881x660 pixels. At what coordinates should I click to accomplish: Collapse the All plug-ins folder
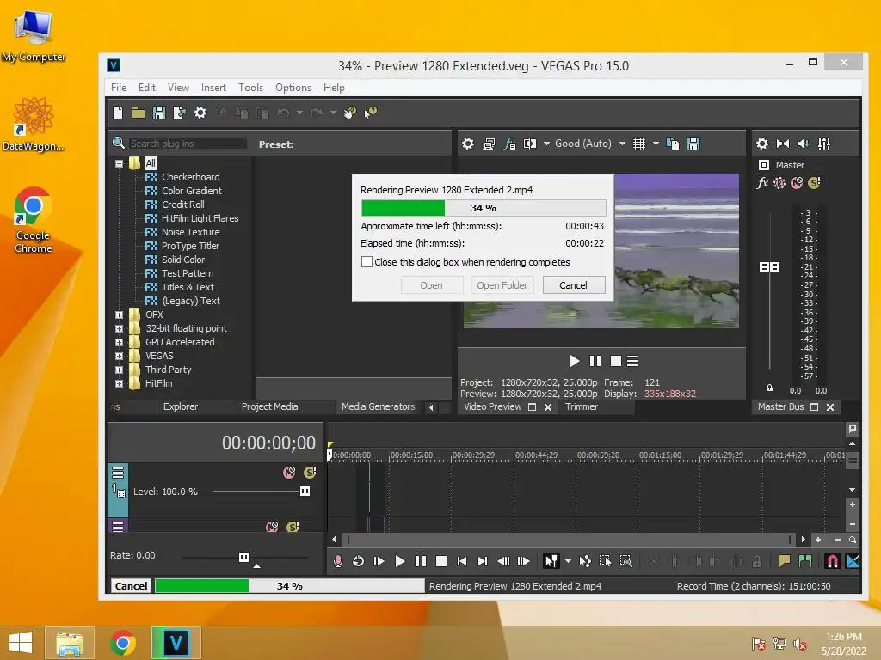click(x=119, y=164)
